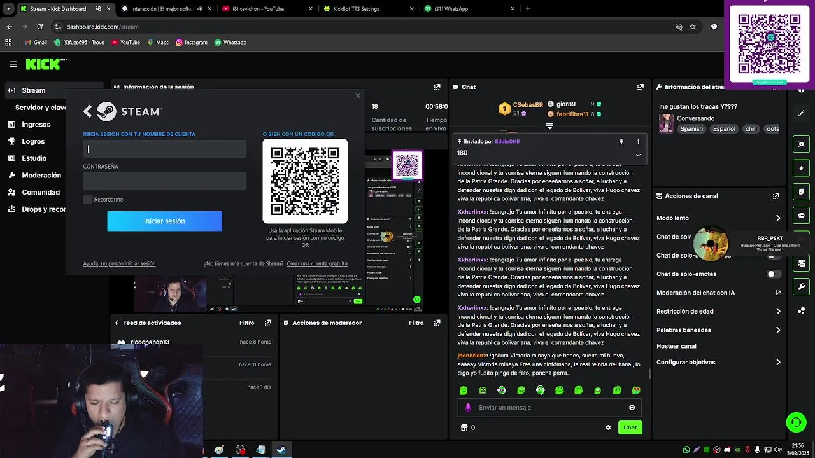Click Iniciar sesión button in Steam
The image size is (815, 458).
point(164,221)
